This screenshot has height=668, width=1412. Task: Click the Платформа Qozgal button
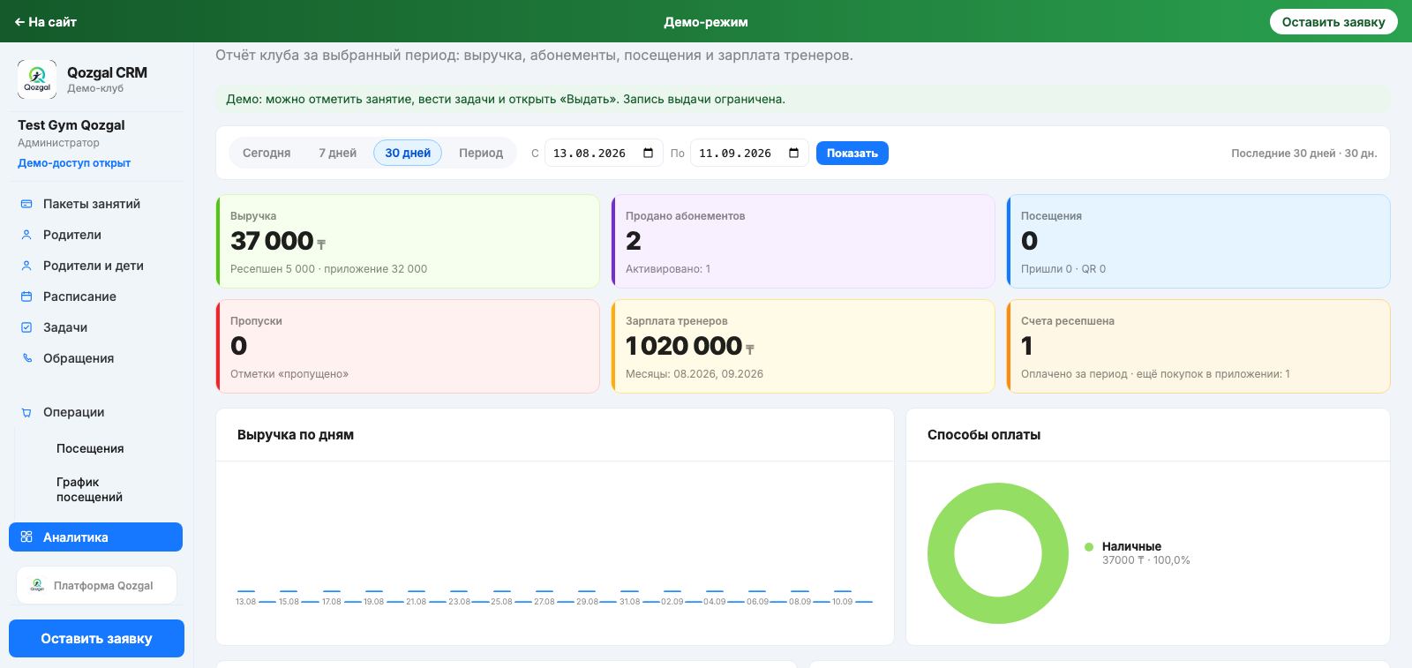96,585
